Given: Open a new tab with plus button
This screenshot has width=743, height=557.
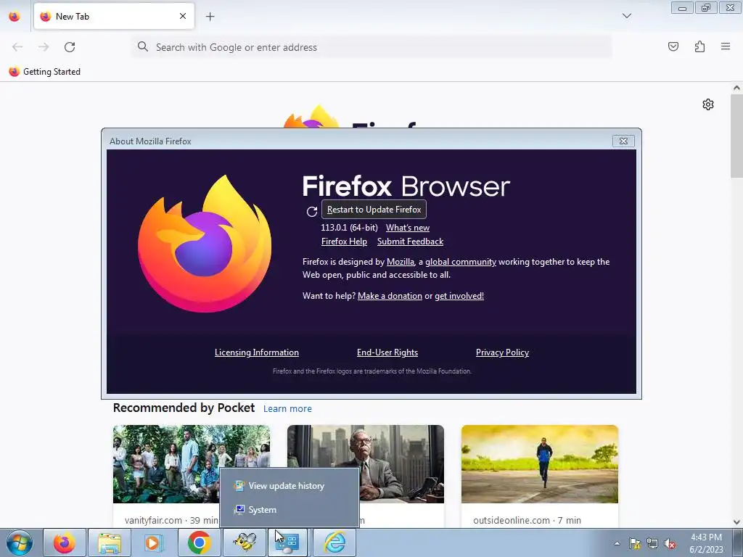Looking at the screenshot, I should pyautogui.click(x=210, y=17).
